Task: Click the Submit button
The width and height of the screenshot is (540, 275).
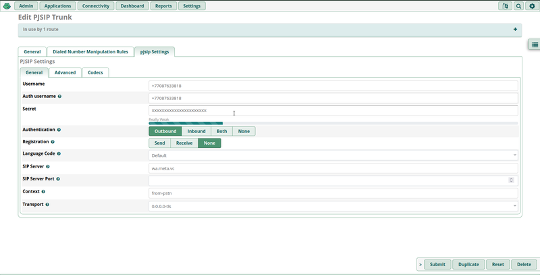Action: (437, 265)
